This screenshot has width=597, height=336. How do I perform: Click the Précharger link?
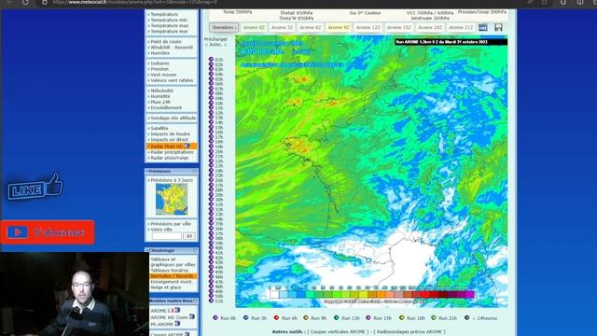215,39
